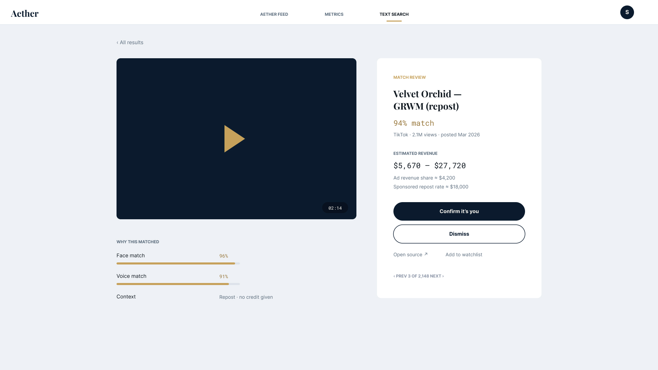Go back to All results
The height and width of the screenshot is (370, 658).
click(130, 42)
